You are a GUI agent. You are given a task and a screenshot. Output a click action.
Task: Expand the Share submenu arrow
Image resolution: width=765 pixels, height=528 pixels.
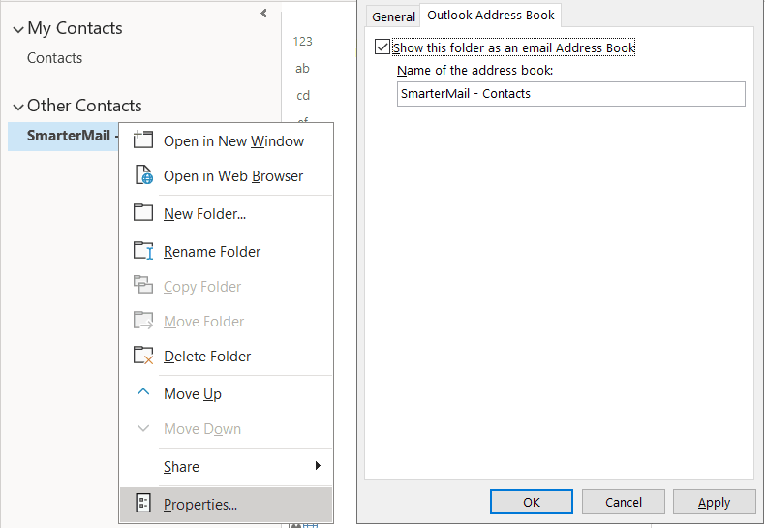pos(318,466)
